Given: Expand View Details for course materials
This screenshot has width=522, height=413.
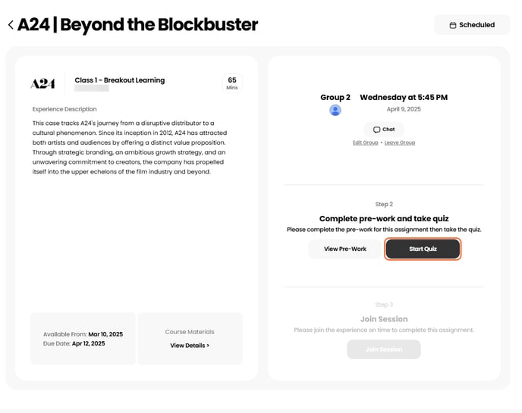Looking at the screenshot, I should click(190, 346).
